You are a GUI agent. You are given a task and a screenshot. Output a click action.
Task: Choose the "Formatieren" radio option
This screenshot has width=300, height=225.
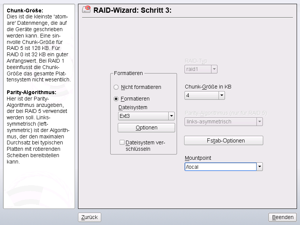pos(116,99)
